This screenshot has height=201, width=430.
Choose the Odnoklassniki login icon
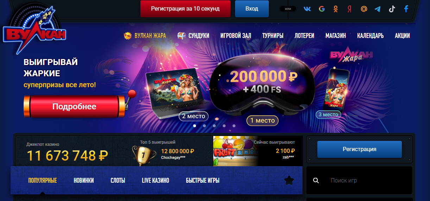point(335,9)
